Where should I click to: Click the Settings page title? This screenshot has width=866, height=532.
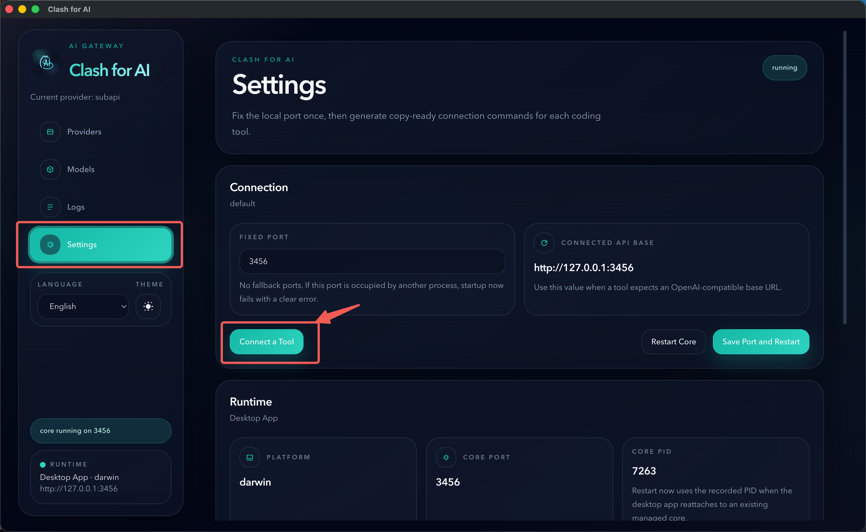tap(279, 85)
